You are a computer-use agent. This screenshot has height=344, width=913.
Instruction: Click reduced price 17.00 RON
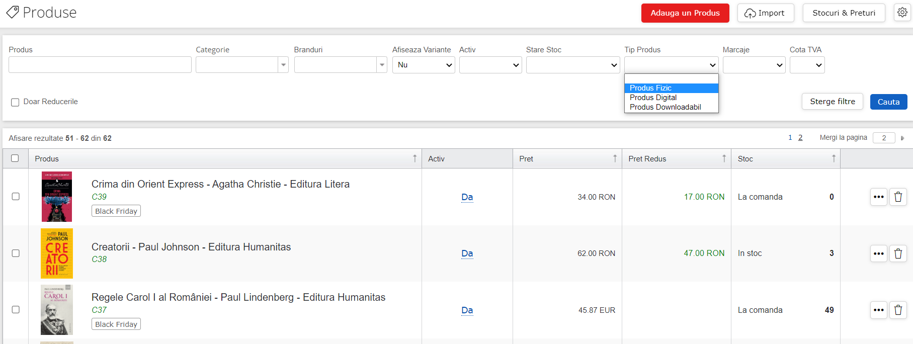tap(704, 197)
